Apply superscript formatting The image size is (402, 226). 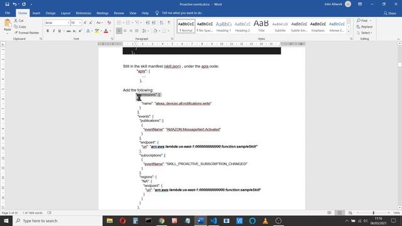80,31
